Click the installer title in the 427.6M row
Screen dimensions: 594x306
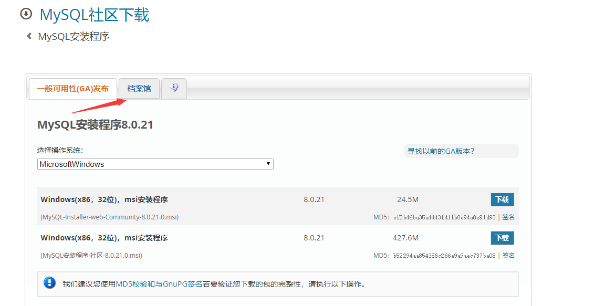104,238
